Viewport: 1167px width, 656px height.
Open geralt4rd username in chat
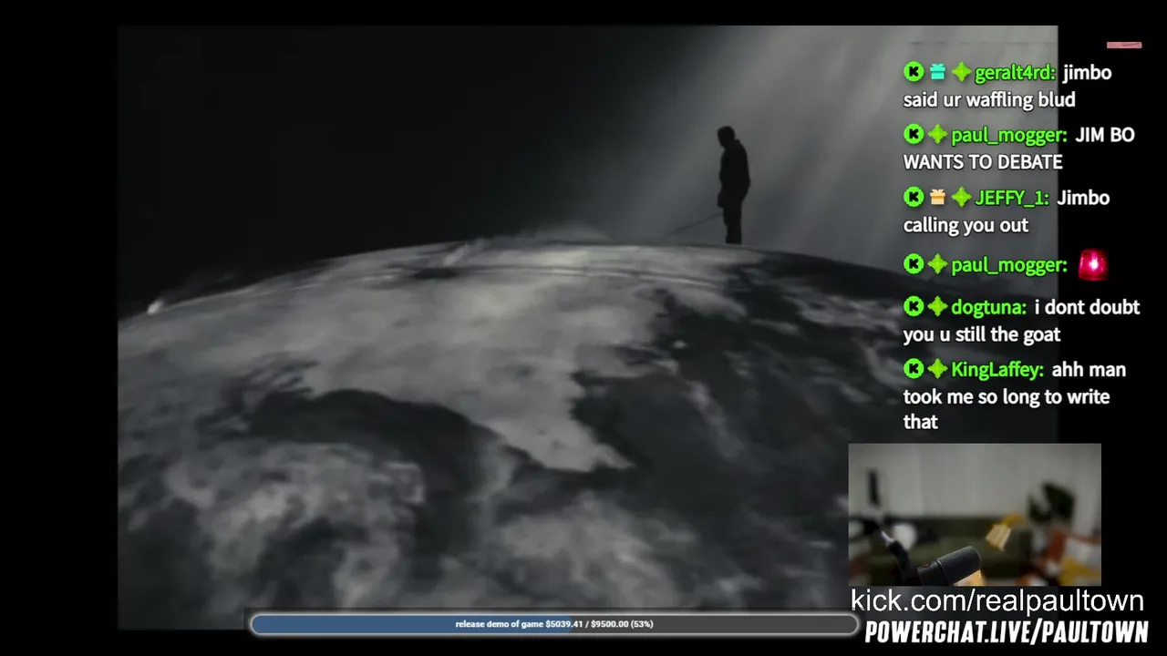coord(1015,73)
